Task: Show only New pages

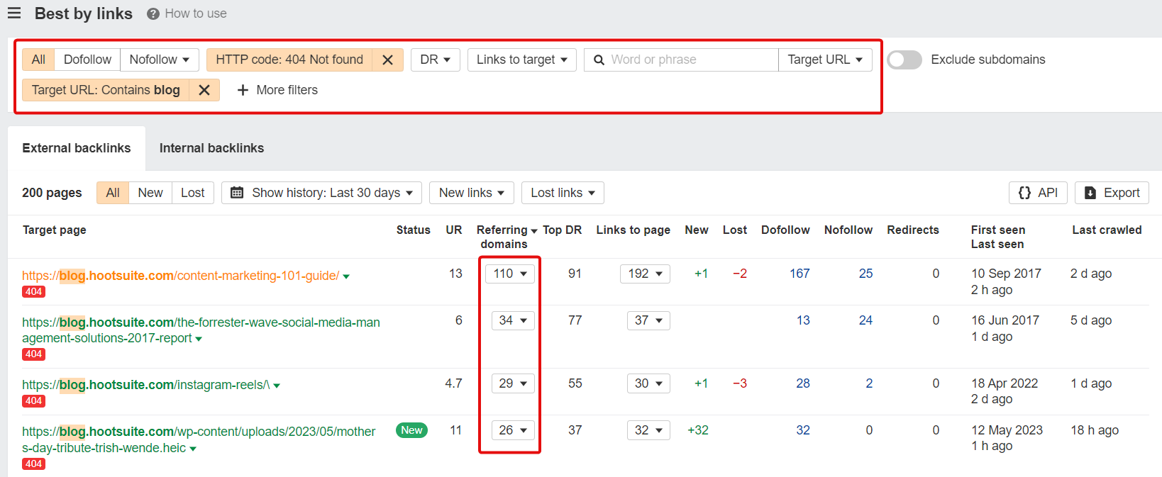Action: click(150, 193)
